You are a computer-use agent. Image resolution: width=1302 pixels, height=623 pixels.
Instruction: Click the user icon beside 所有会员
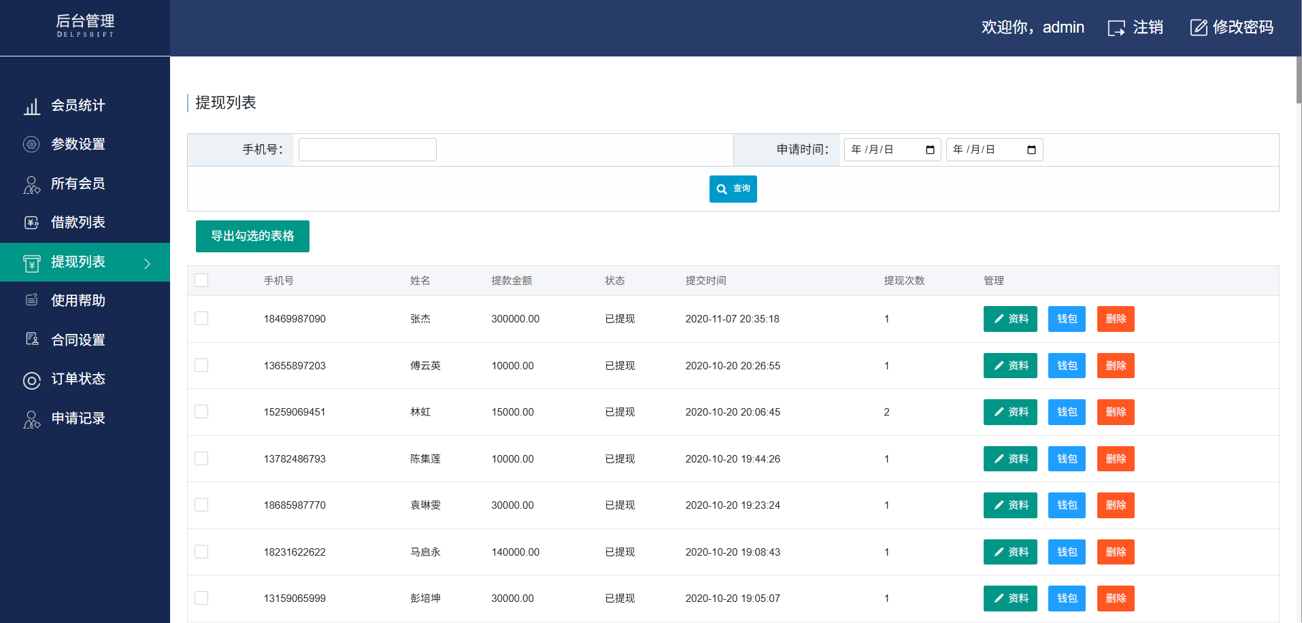coord(31,184)
